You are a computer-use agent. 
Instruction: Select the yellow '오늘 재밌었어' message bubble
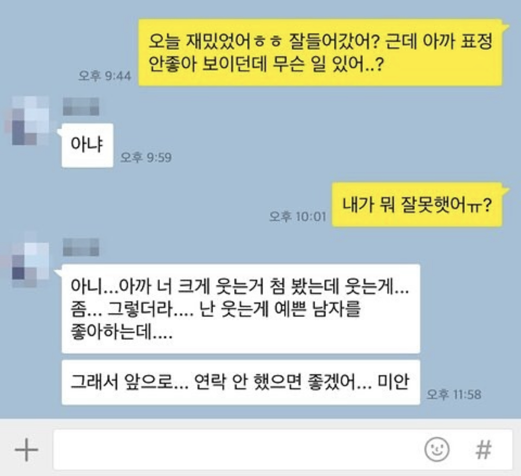[320, 52]
